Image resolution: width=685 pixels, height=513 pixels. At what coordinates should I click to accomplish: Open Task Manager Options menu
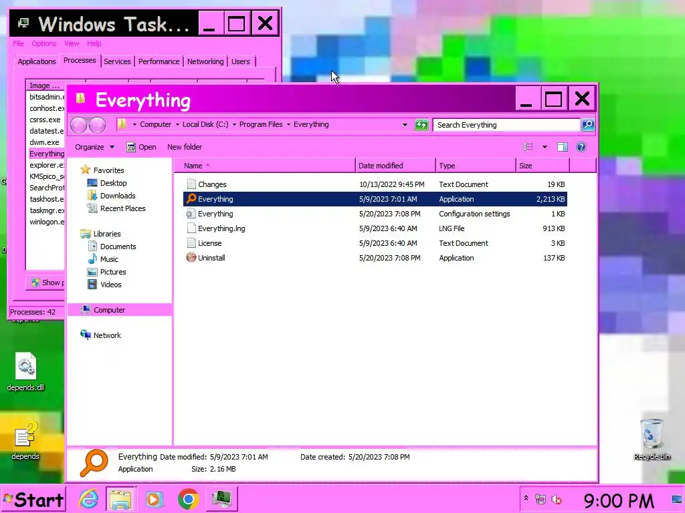(x=43, y=43)
